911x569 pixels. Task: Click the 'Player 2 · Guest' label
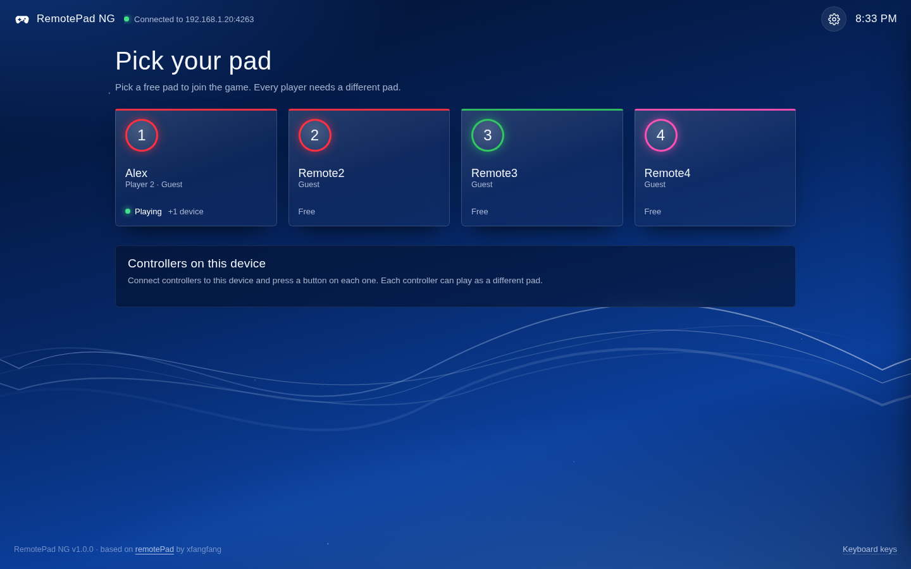pos(154,185)
